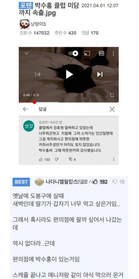
Task: Skip to the next video
Action: coord(100,74)
